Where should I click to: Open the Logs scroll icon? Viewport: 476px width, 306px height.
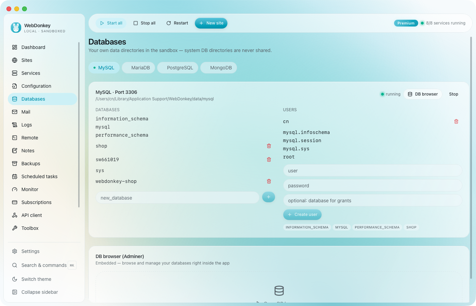click(15, 125)
